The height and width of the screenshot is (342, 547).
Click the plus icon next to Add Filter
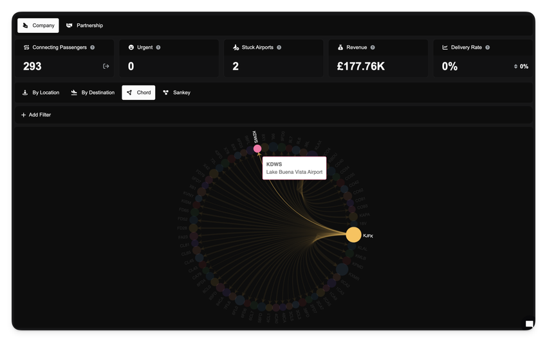[x=24, y=115]
